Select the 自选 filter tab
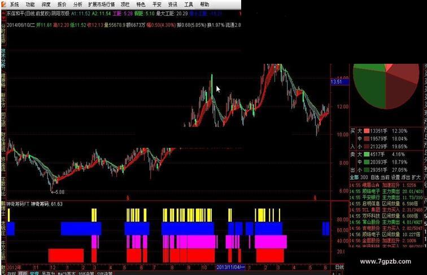 coord(374,177)
